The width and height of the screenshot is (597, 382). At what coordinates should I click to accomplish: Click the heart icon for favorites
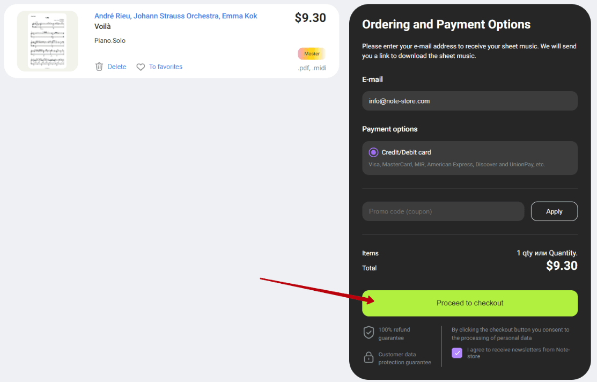tap(141, 67)
